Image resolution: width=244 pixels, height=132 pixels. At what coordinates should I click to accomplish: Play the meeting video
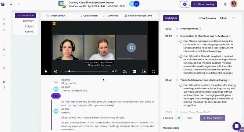[x=46, y=71]
